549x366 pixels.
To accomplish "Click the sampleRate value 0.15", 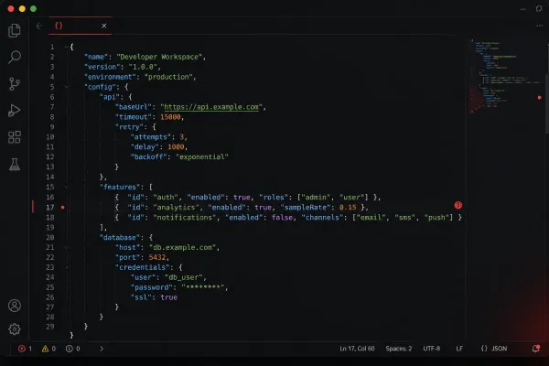I will (x=348, y=208).
